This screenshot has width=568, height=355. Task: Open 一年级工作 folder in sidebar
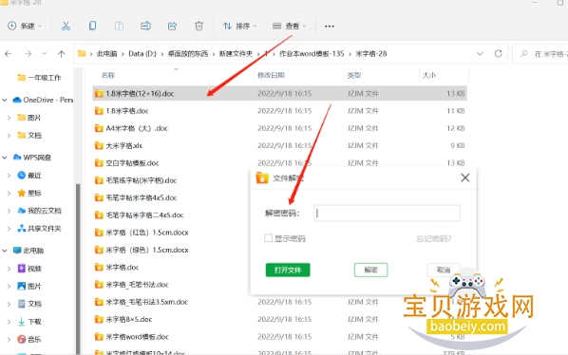click(39, 78)
